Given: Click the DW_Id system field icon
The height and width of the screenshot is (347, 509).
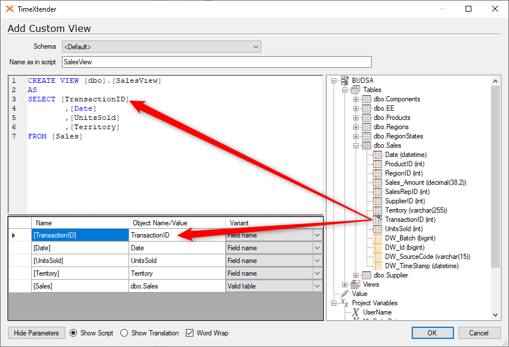Looking at the screenshot, I should [x=378, y=247].
